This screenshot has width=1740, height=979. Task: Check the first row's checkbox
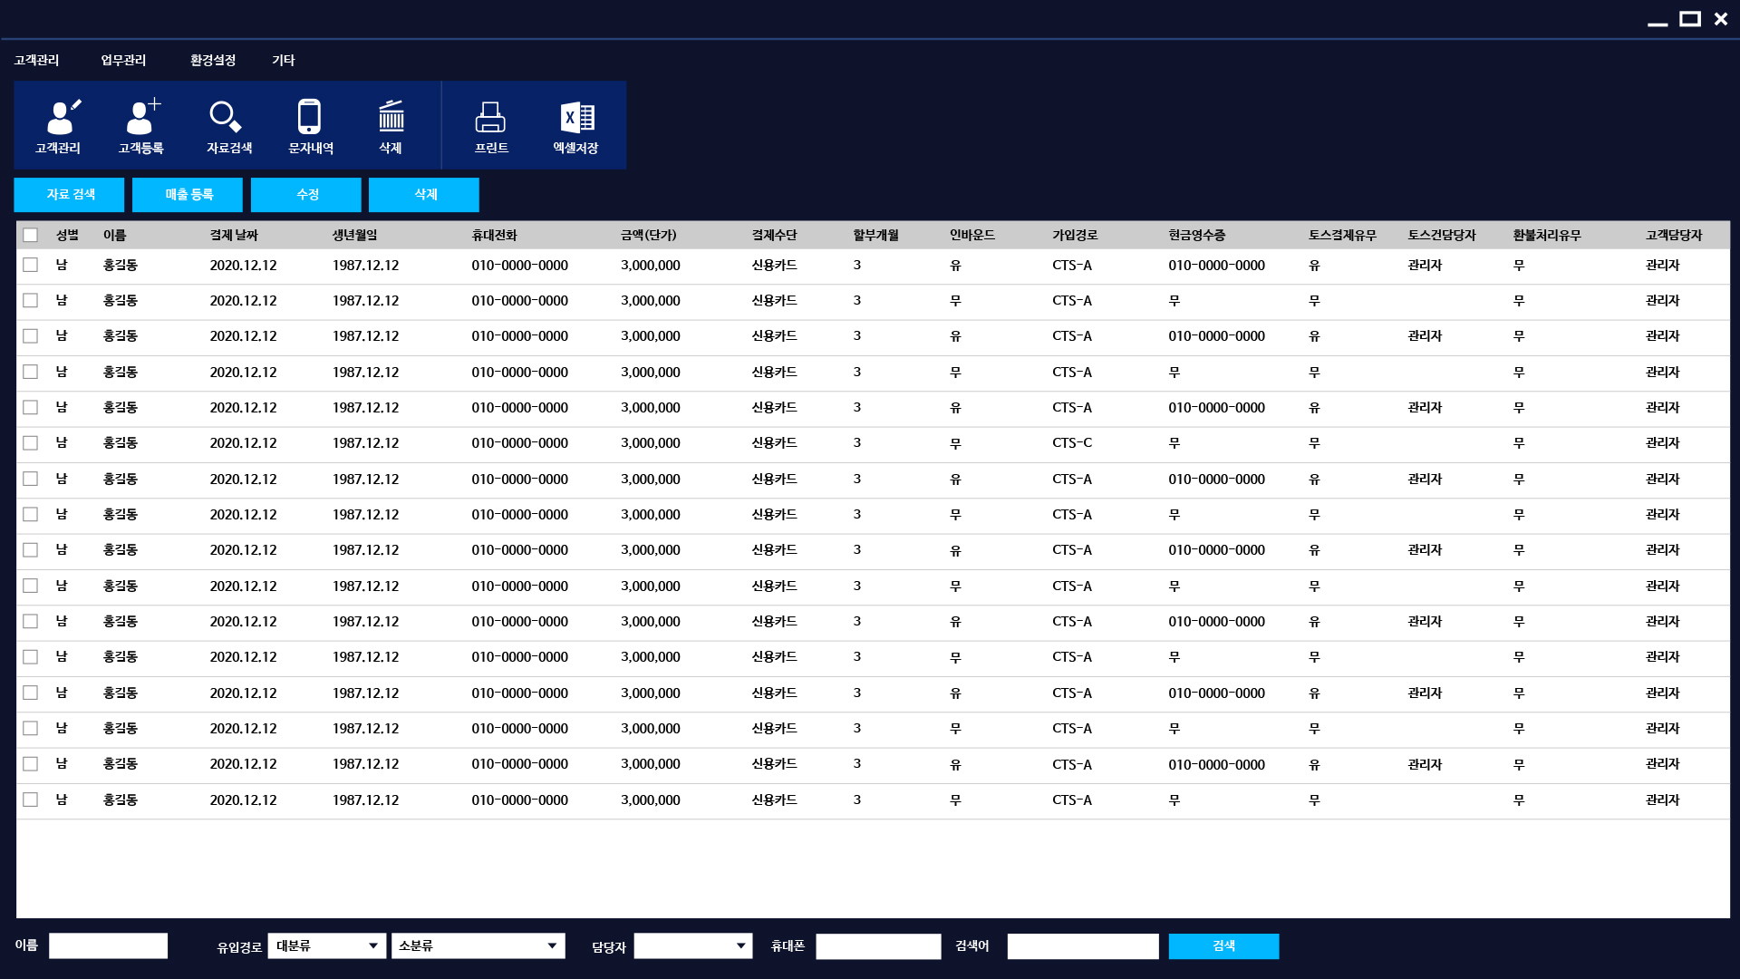pyautogui.click(x=31, y=265)
